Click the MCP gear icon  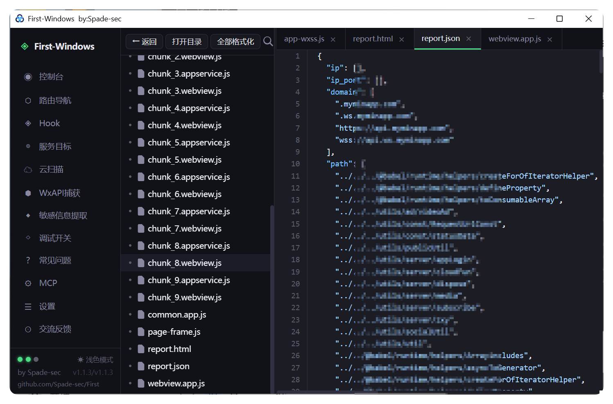pos(28,283)
